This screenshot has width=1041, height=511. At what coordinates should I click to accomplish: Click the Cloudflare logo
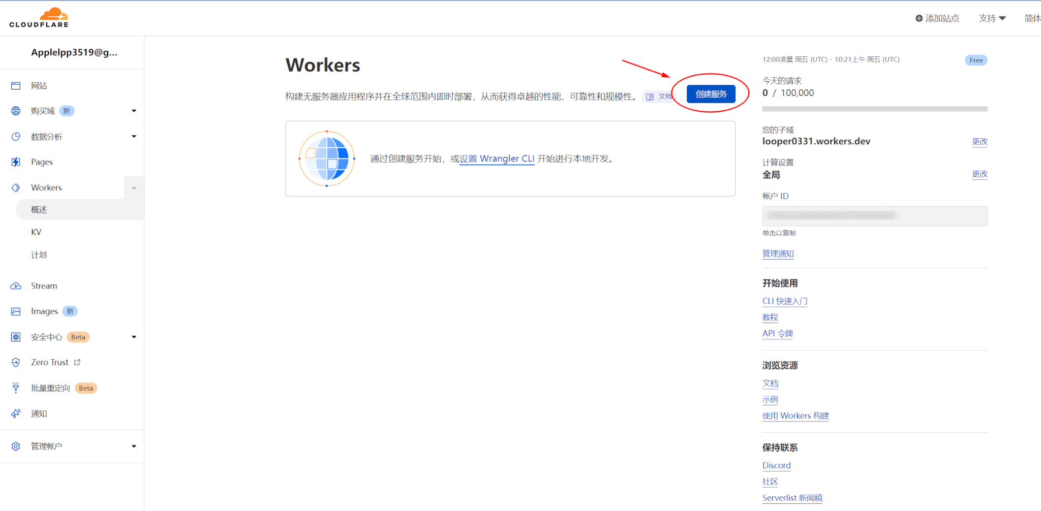(39, 18)
